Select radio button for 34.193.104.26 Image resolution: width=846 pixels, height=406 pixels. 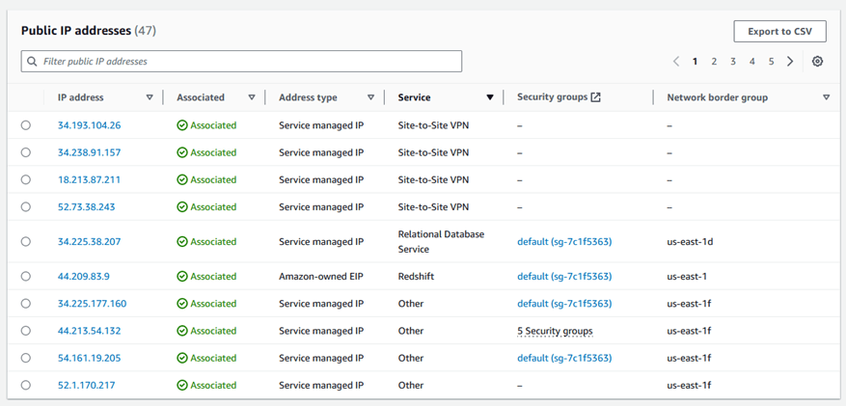coord(26,125)
